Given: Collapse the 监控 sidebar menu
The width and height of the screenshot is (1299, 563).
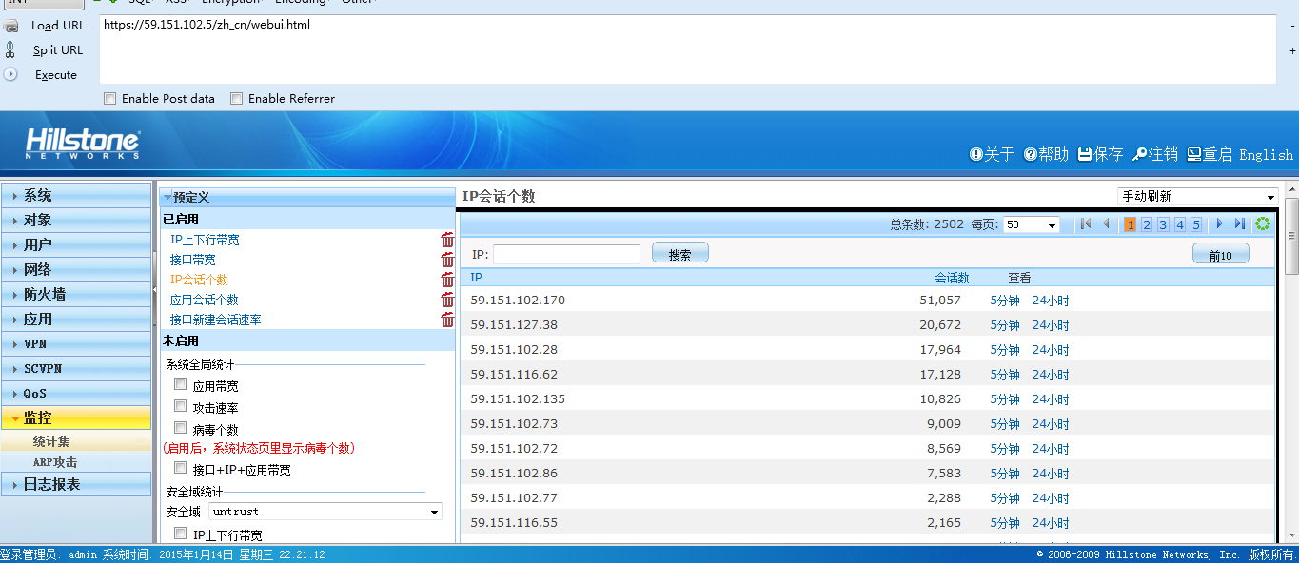Looking at the screenshot, I should tap(76, 417).
